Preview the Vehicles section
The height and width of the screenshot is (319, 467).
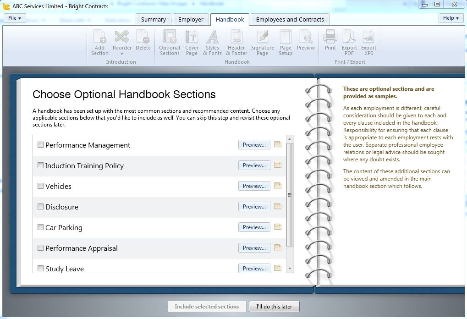(254, 186)
